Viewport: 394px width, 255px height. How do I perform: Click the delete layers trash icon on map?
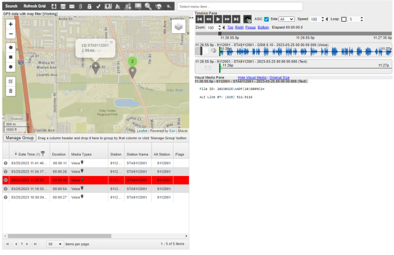11,91
